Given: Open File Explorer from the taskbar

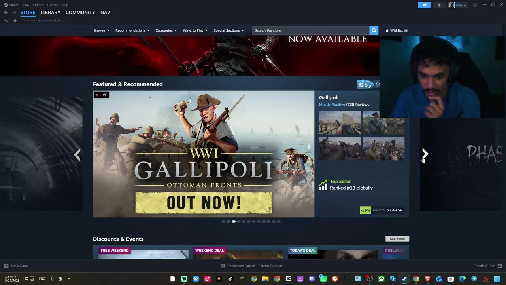Looking at the screenshot, I should (265, 279).
